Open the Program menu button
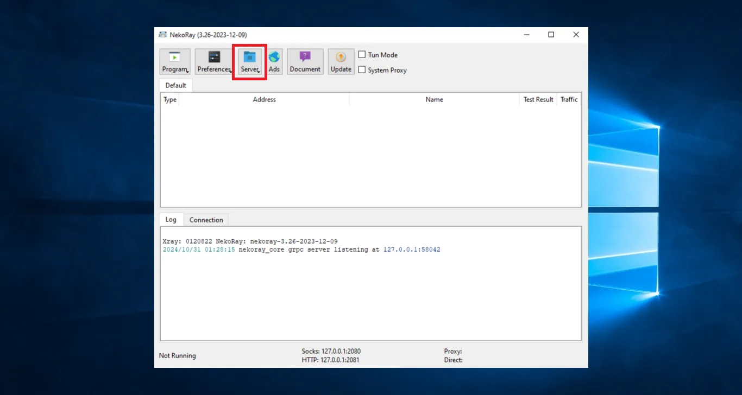Image resolution: width=742 pixels, height=395 pixels. [x=175, y=61]
